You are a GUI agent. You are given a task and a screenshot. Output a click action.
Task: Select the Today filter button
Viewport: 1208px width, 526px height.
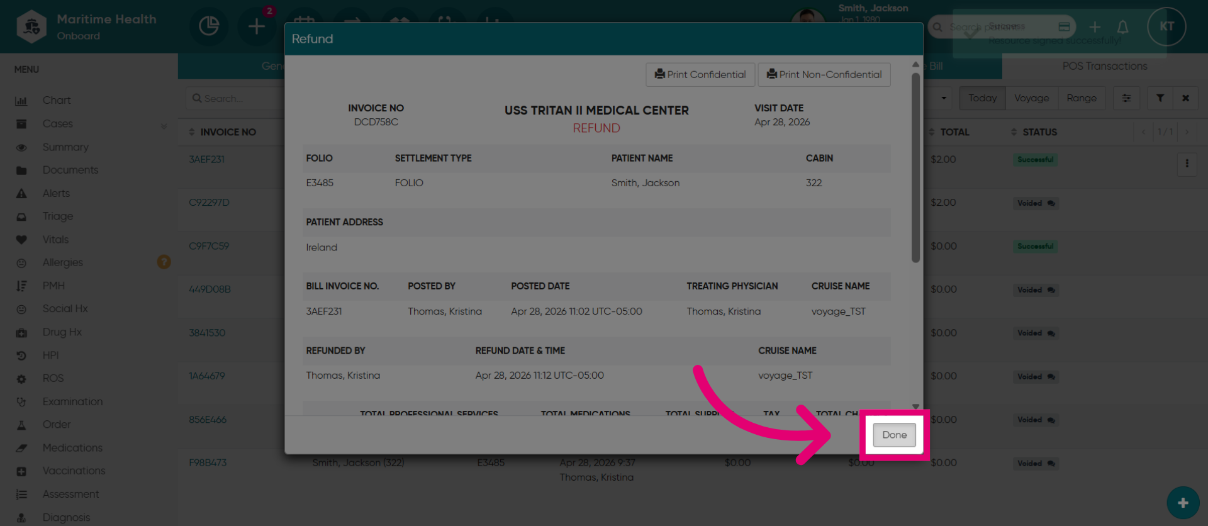pos(982,98)
